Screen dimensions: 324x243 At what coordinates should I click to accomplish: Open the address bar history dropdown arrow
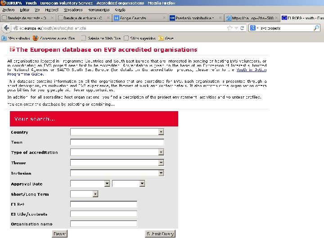236,28
